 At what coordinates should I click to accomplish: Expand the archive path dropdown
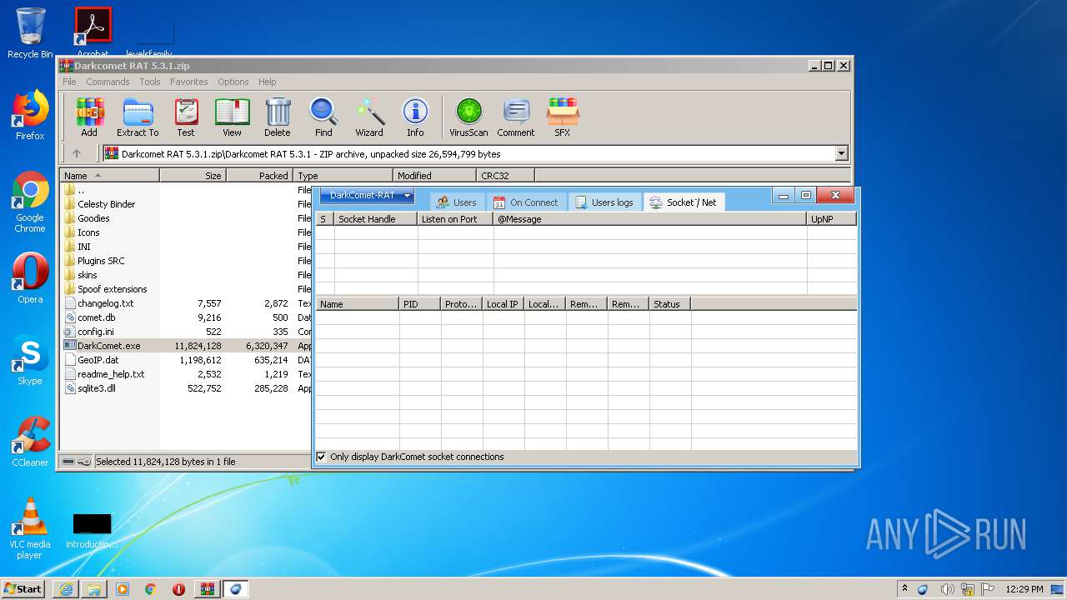(841, 153)
